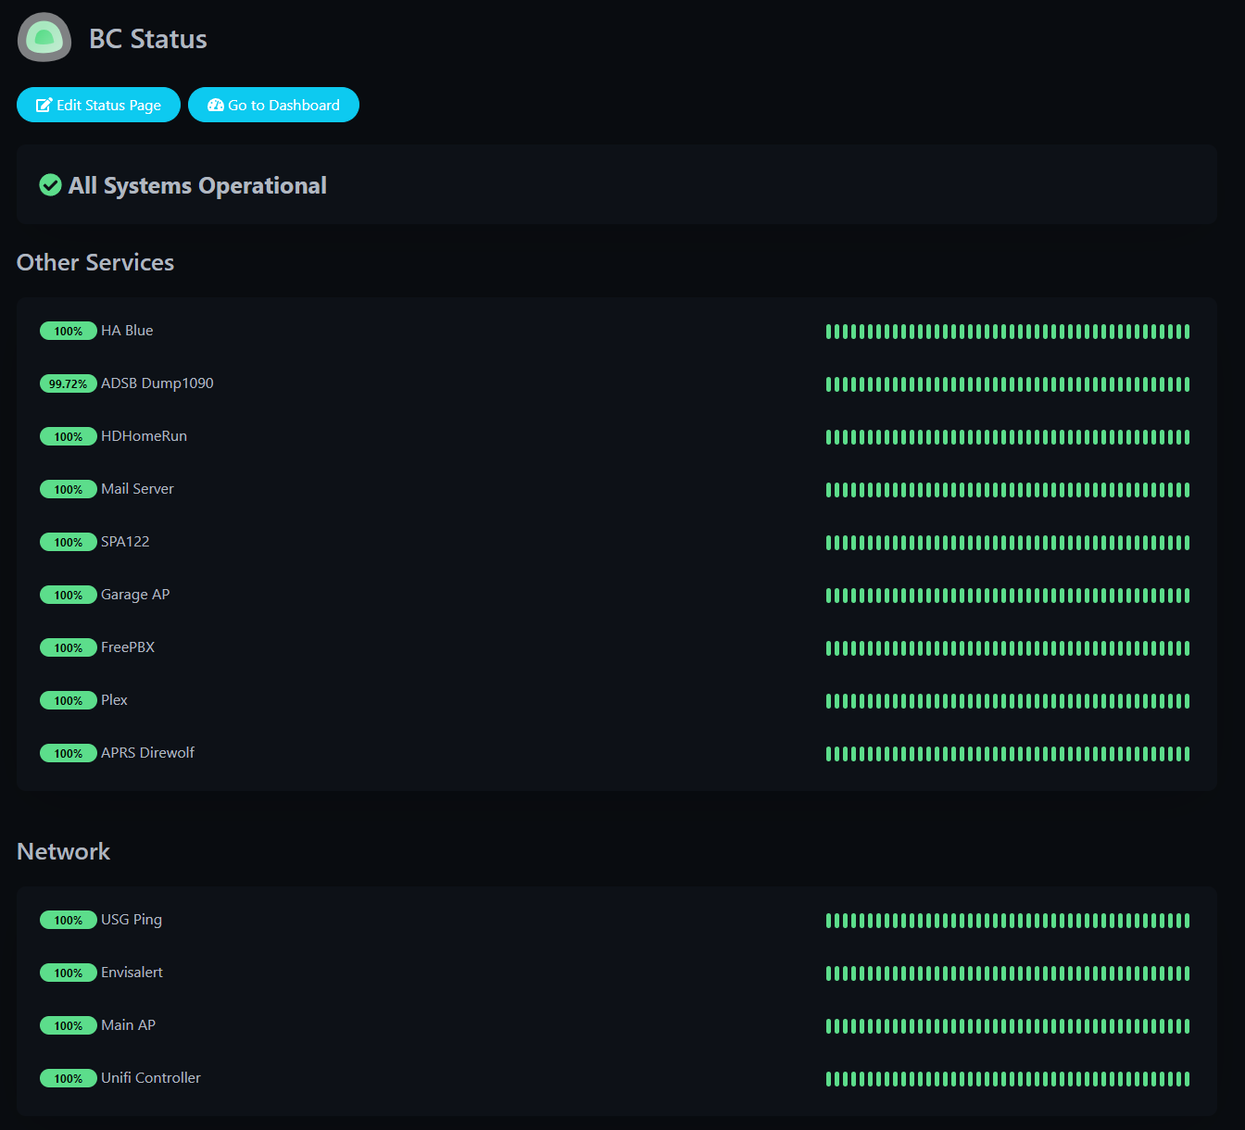
Task: Click 100% uptime badge for Plex
Action: [69, 700]
